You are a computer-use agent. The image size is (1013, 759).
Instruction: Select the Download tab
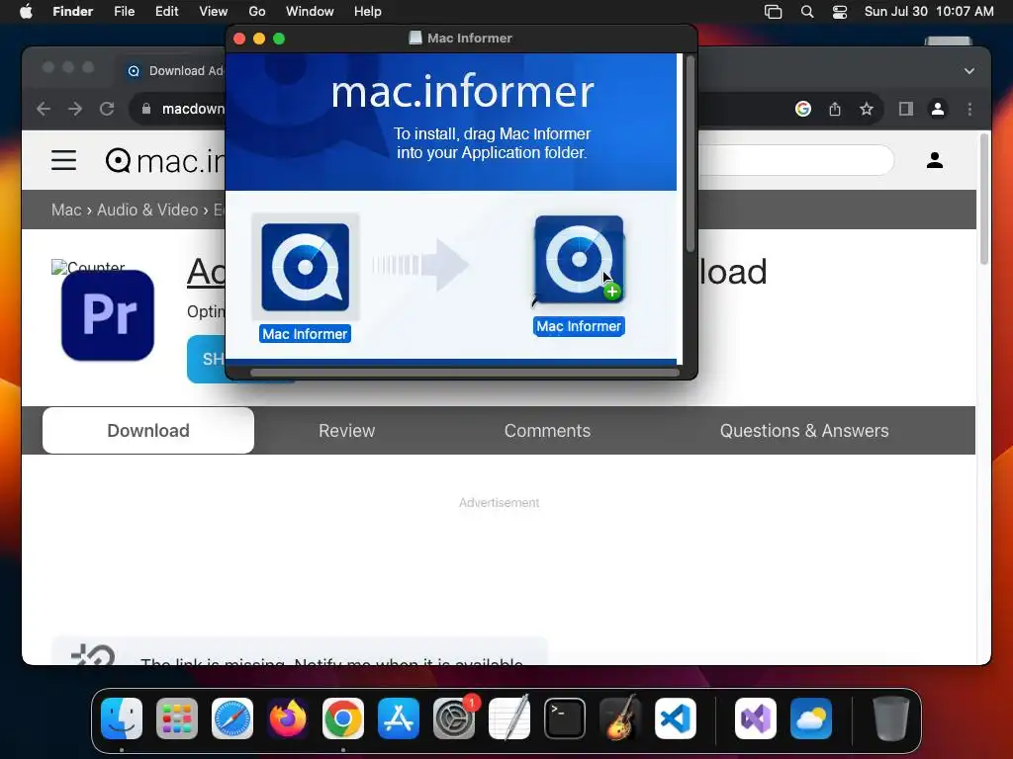tap(148, 431)
